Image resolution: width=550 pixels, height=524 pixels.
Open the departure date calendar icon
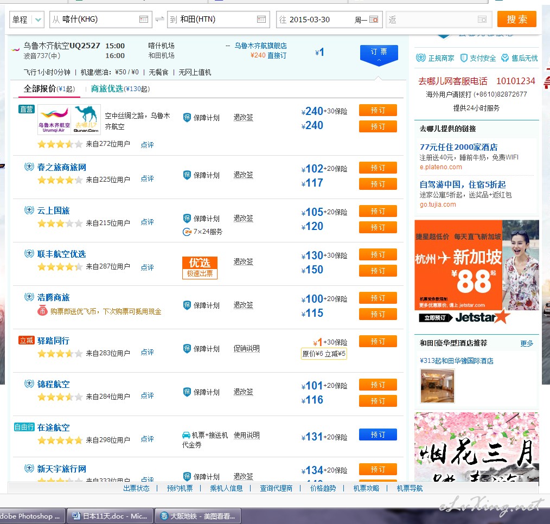click(x=374, y=20)
